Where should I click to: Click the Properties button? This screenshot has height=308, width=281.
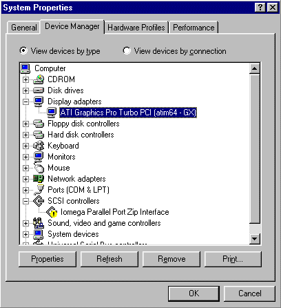[48, 259]
